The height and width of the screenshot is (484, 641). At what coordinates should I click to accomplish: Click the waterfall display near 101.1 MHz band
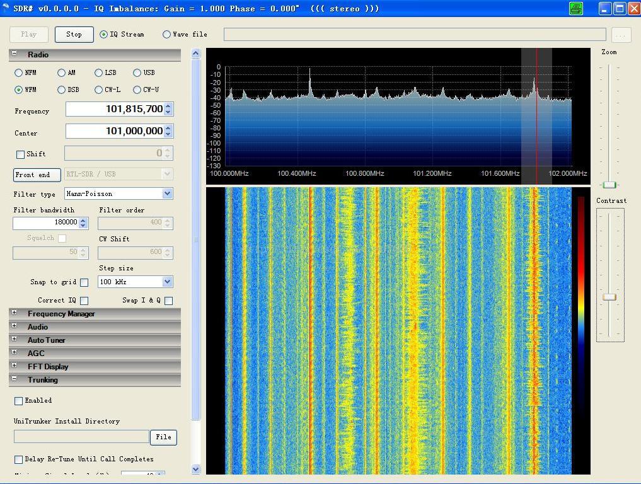415,330
